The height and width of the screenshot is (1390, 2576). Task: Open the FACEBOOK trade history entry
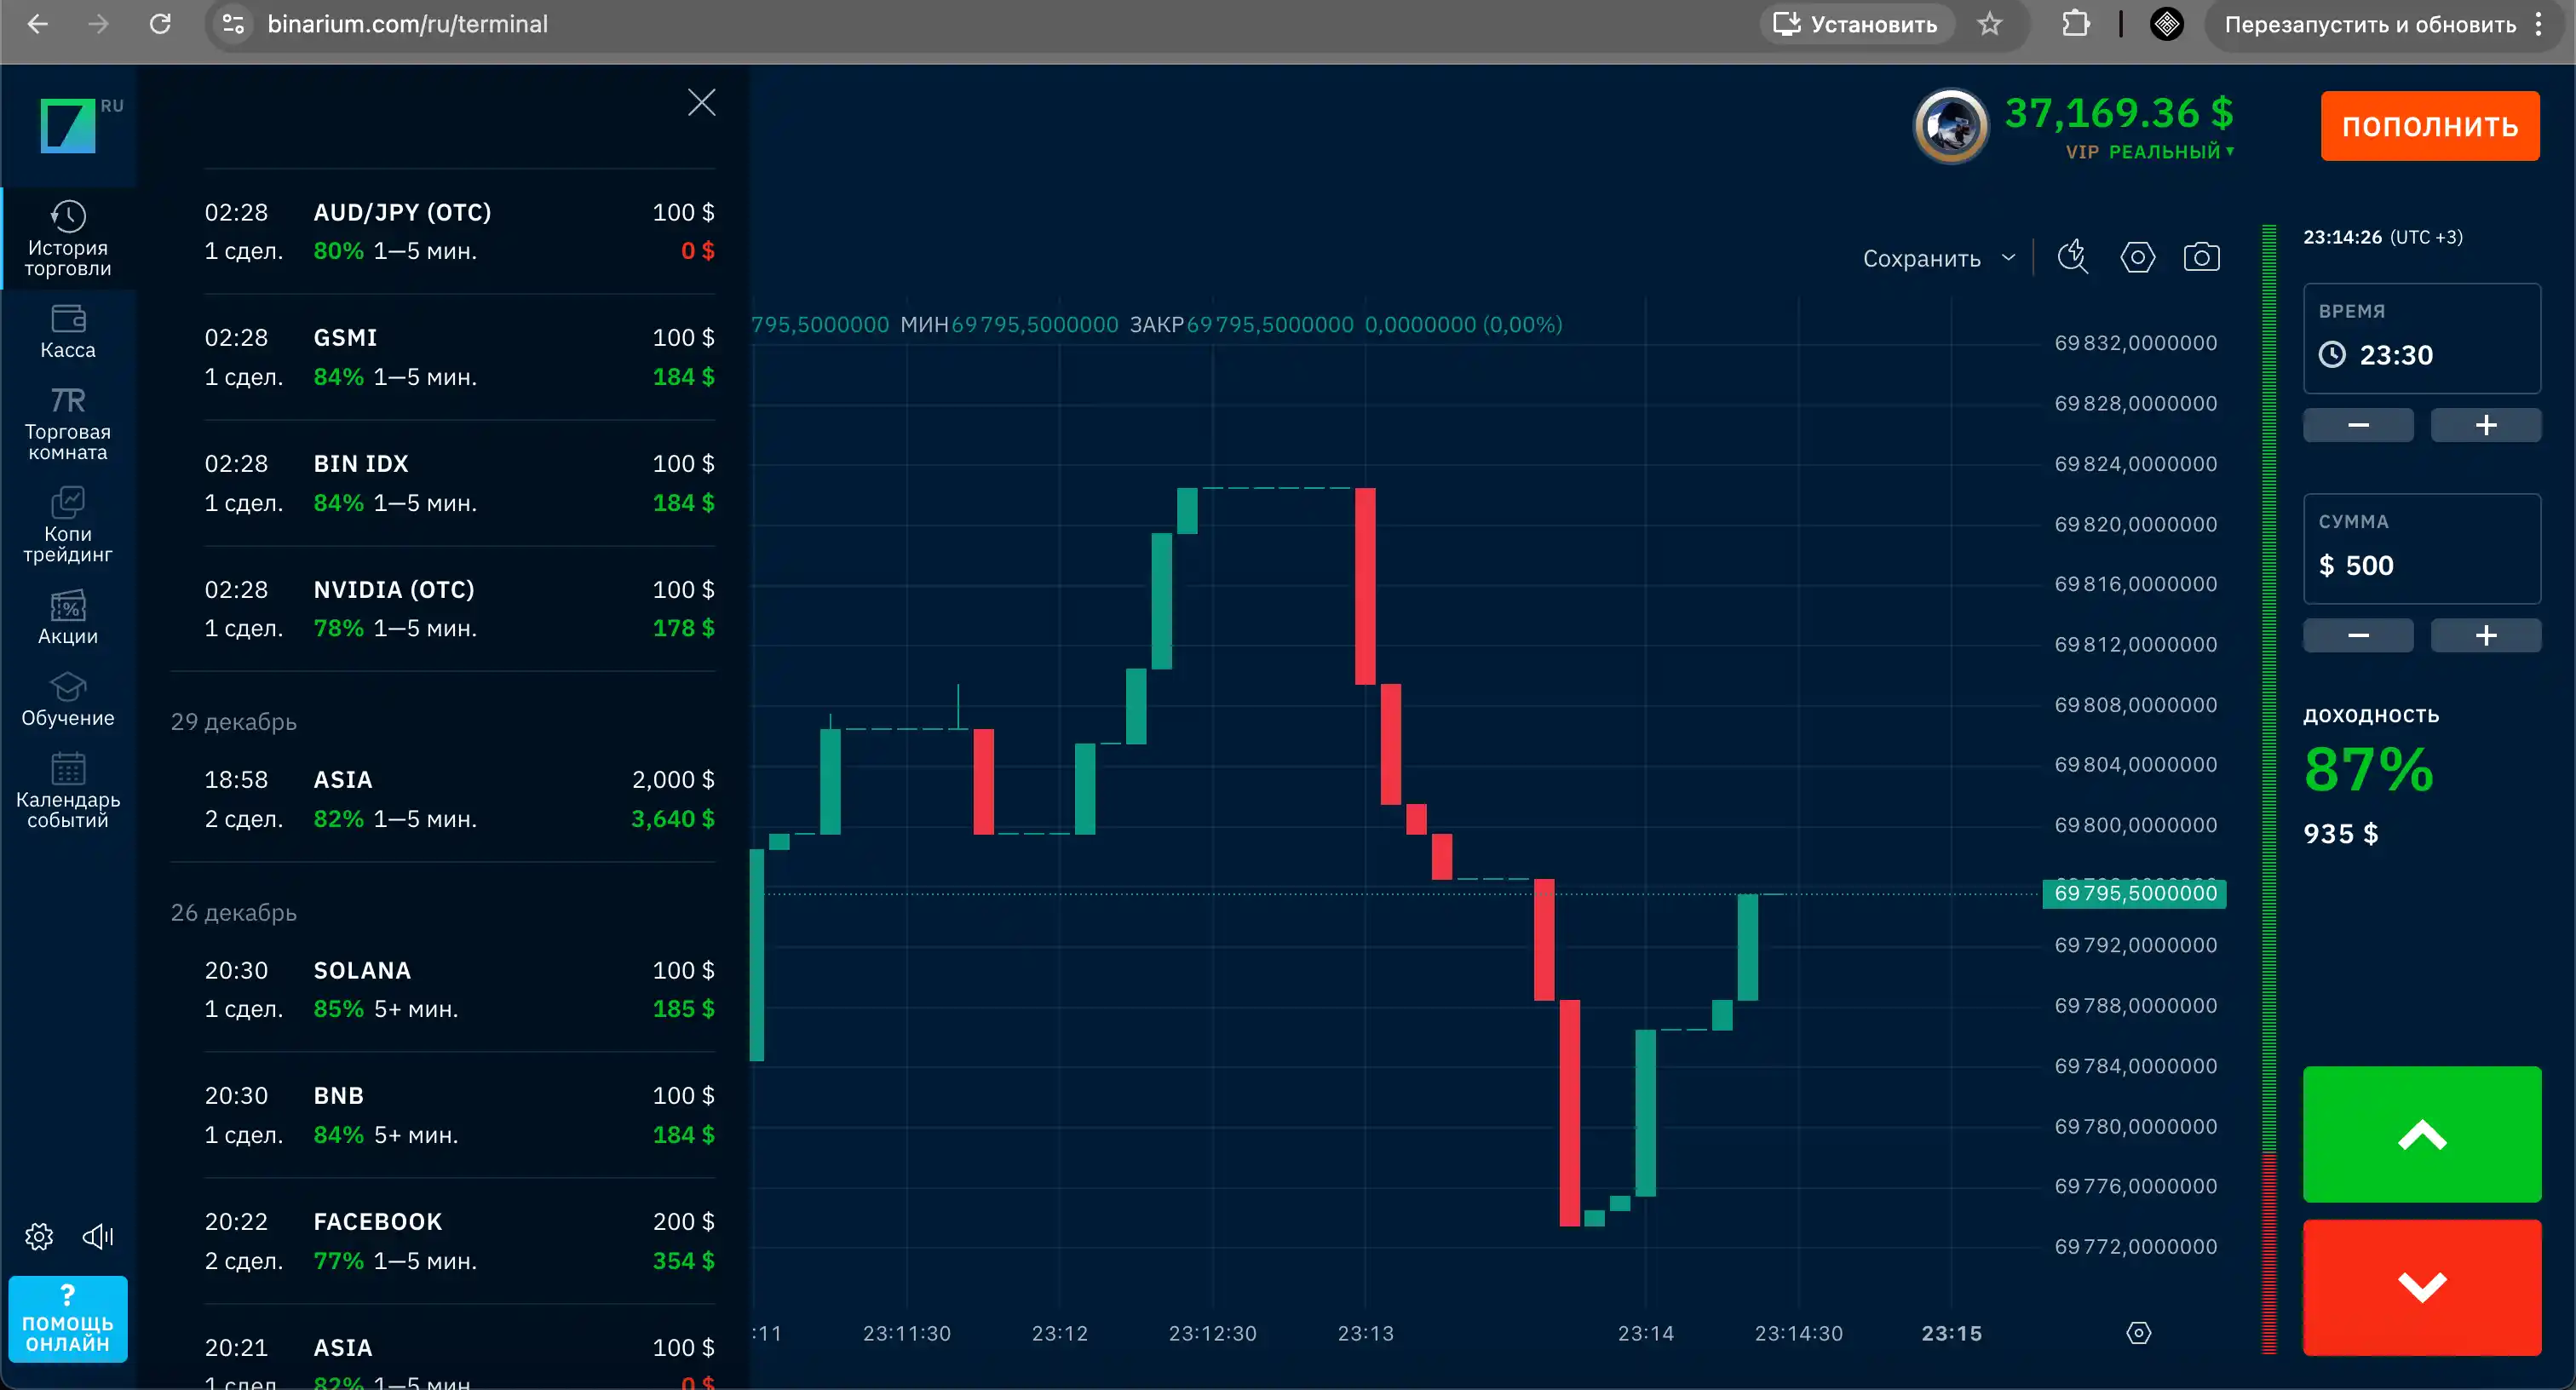[x=459, y=1241]
